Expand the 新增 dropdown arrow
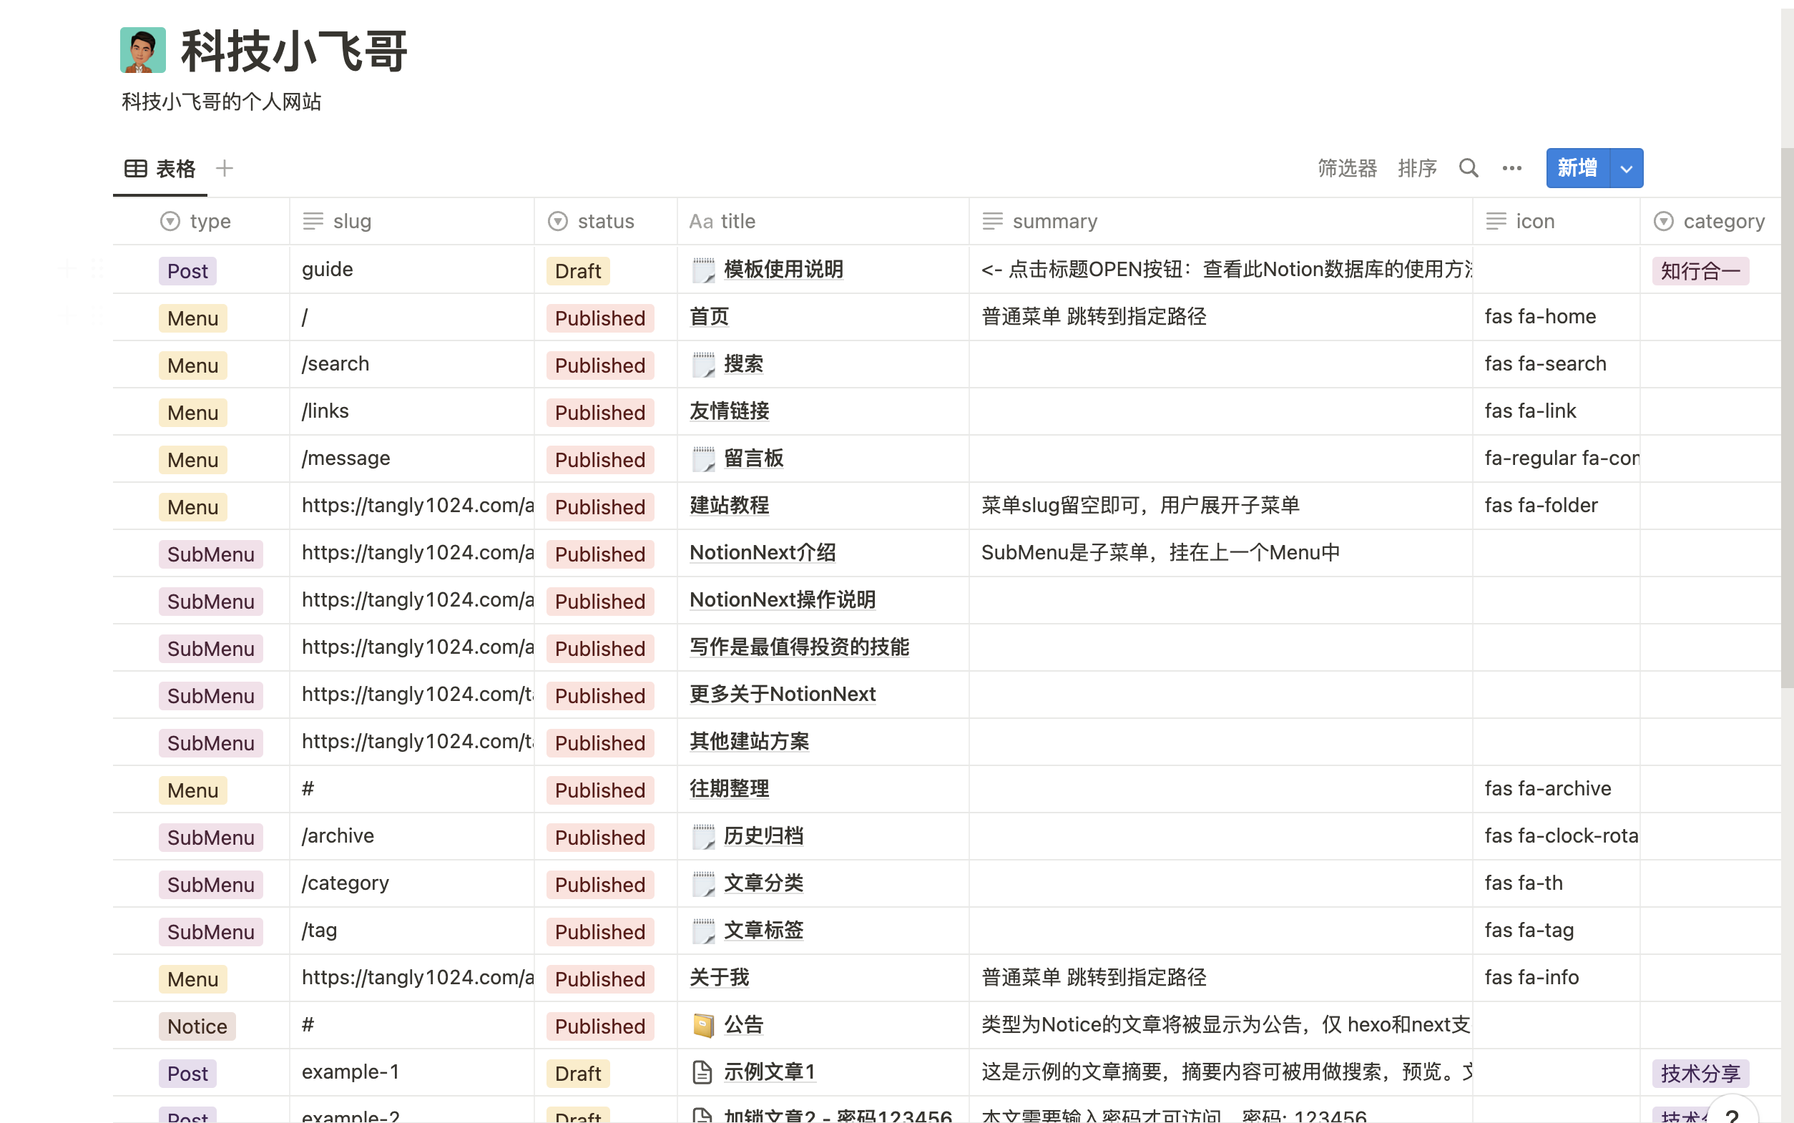This screenshot has height=1123, width=1794. pos(1626,169)
